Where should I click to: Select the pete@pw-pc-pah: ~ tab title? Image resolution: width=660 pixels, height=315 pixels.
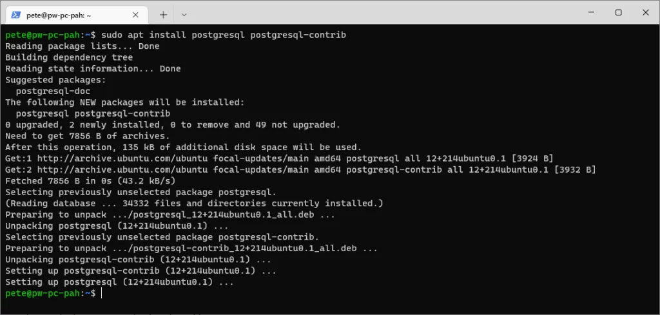point(59,15)
